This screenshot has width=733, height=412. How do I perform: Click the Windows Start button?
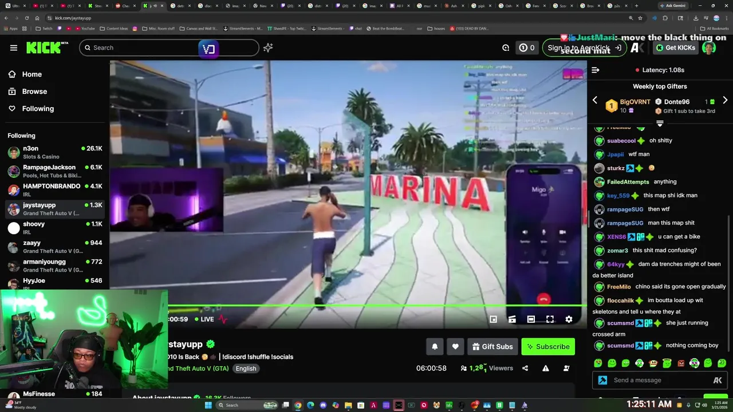point(209,405)
